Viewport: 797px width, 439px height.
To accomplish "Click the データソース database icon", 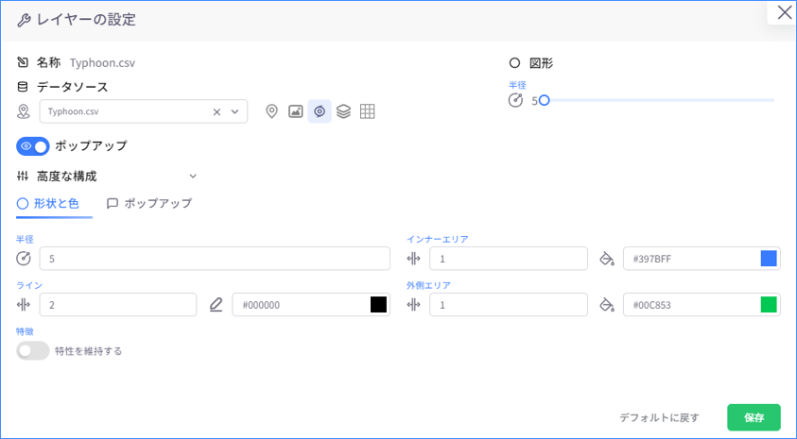I will tap(23, 87).
